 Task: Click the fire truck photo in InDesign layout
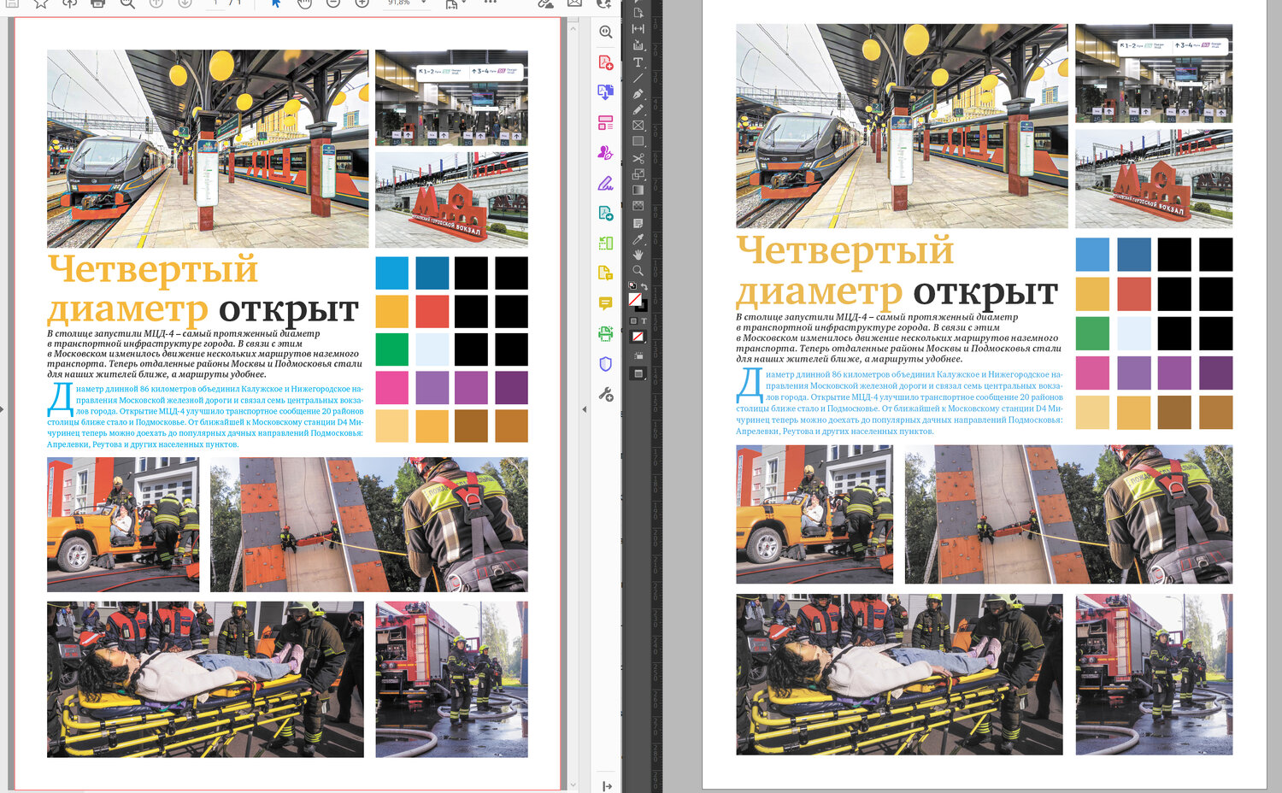[1154, 674]
